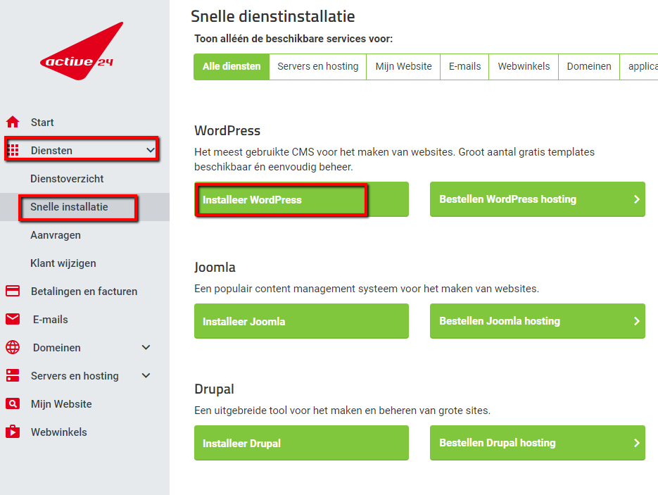Click the Installeer Drupal button
The width and height of the screenshot is (658, 495).
coord(301,443)
